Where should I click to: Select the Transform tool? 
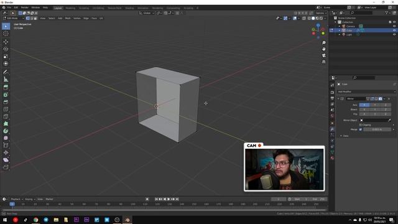[6, 63]
